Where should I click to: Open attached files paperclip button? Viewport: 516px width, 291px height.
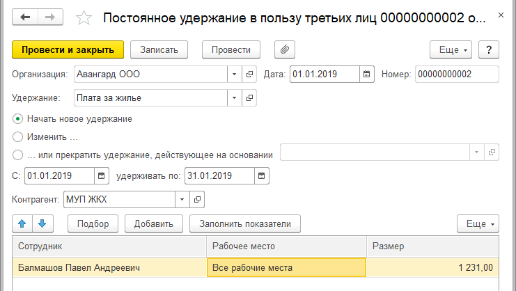[284, 49]
